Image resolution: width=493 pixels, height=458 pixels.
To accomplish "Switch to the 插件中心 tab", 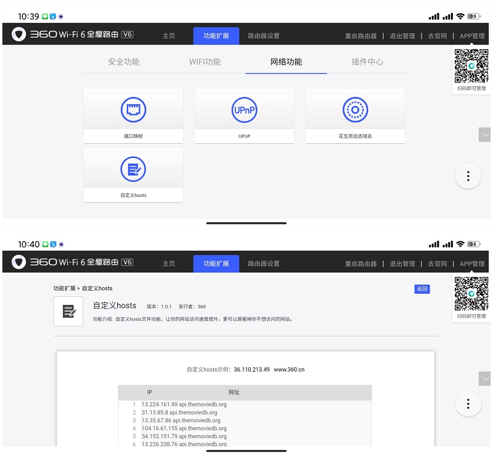I will pyautogui.click(x=367, y=62).
